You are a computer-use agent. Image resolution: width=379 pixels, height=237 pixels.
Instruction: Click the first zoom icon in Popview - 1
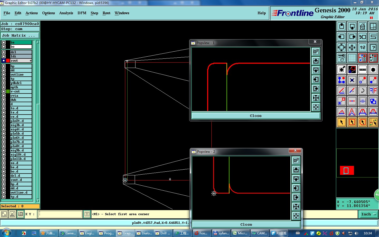[316, 52]
